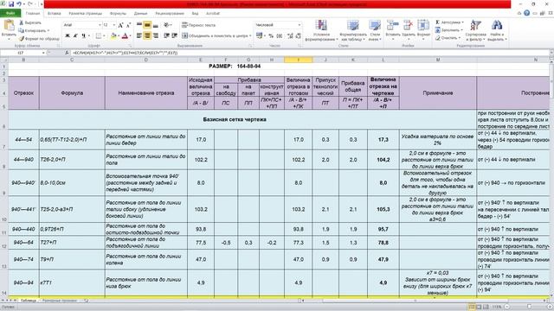The height and width of the screenshot is (311, 554).
Task: Open the File (Файл) tab
Action: click(10, 14)
